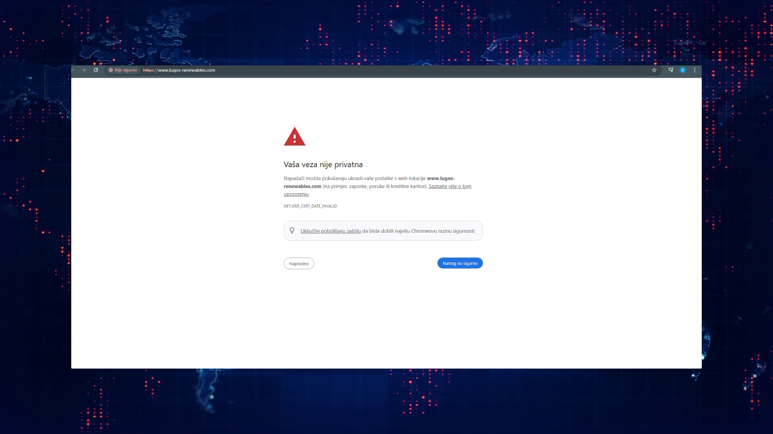Screen dimensions: 773x434
Task: Click the 'Natrag na sigurno' button
Action: [460, 263]
